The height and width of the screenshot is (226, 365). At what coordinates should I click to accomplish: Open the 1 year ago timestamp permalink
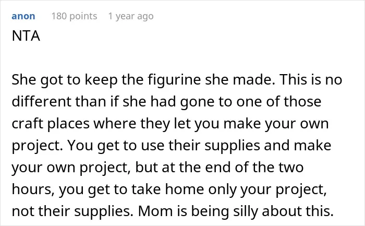(131, 16)
